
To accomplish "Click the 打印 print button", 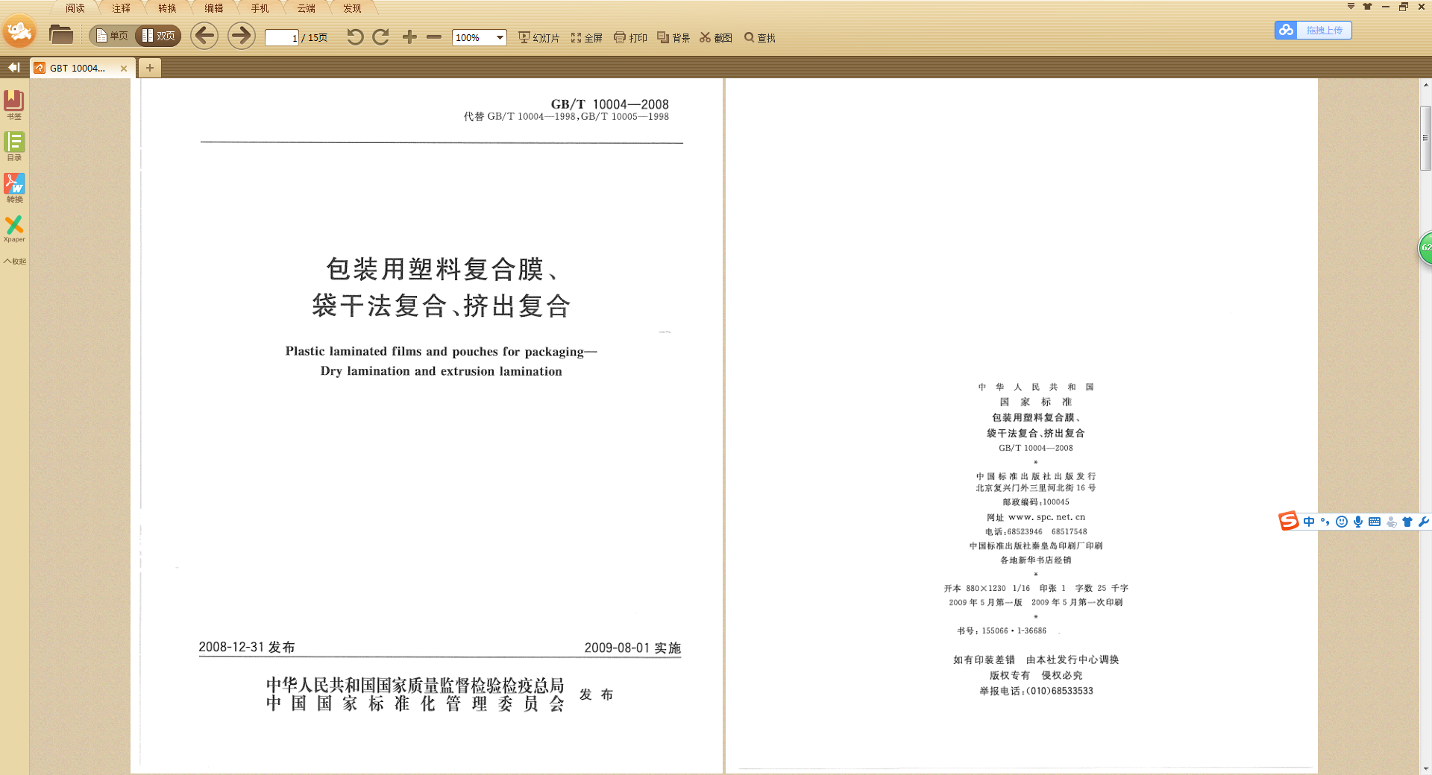I will coord(630,38).
